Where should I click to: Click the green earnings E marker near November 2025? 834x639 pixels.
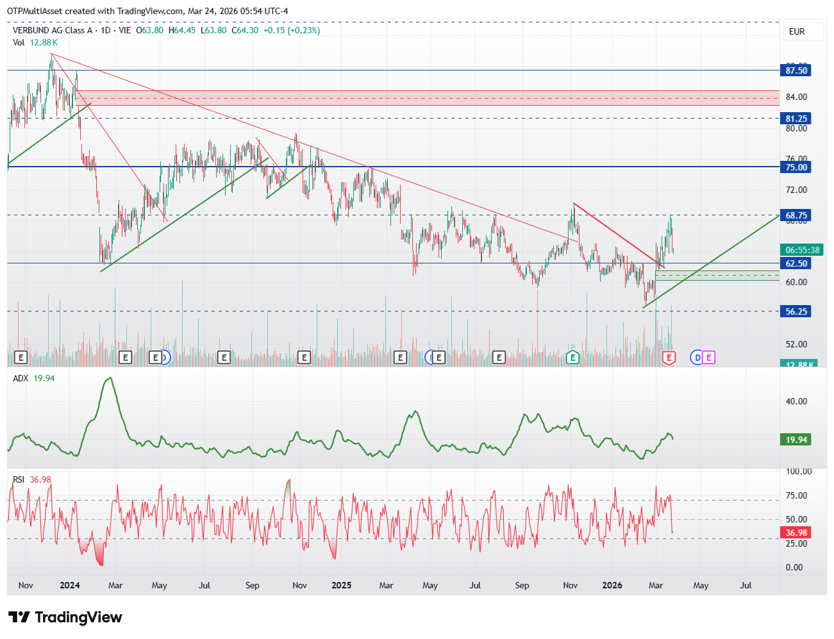[x=573, y=358]
